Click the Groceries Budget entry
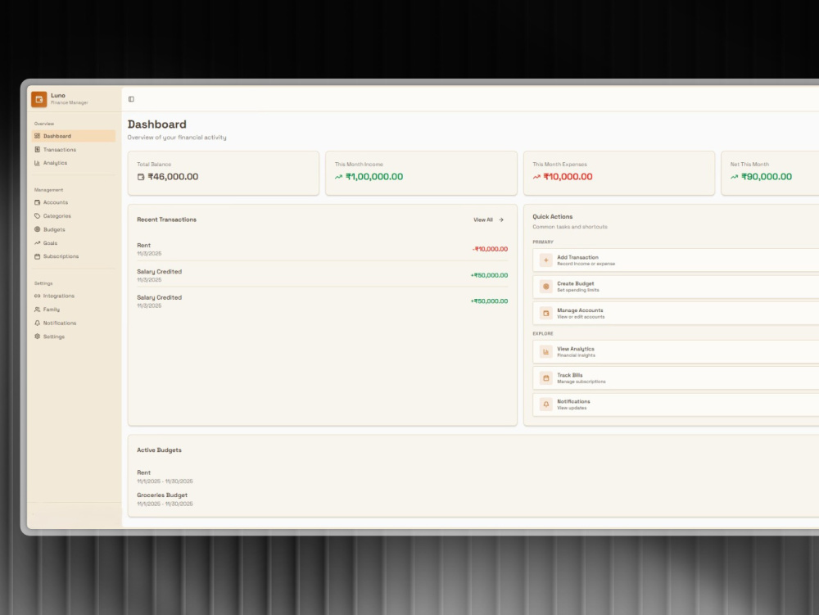Screen dimensions: 819x615 pyautogui.click(x=162, y=495)
